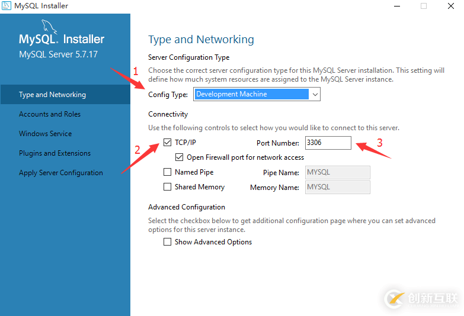This screenshot has height=316, width=464.
Task: Go to Accounts and Roles step
Action: click(50, 114)
